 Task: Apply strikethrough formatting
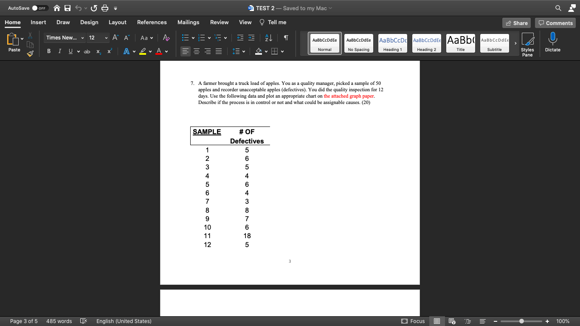click(87, 51)
